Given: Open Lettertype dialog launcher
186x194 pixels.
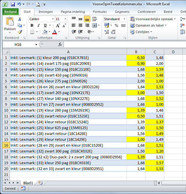Looking at the screenshot, I should pos(66,38).
